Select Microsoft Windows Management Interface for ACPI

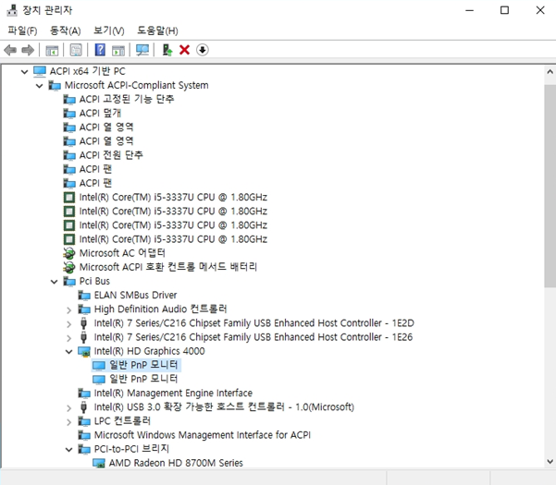(x=203, y=435)
